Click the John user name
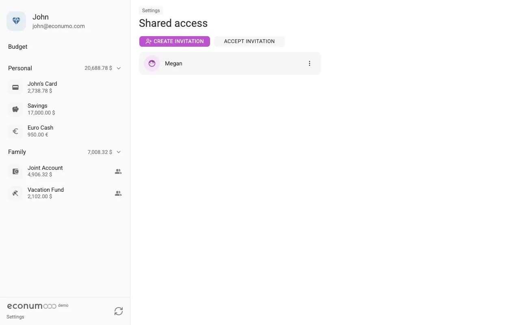Viewport: 520px width, 325px height. click(41, 17)
